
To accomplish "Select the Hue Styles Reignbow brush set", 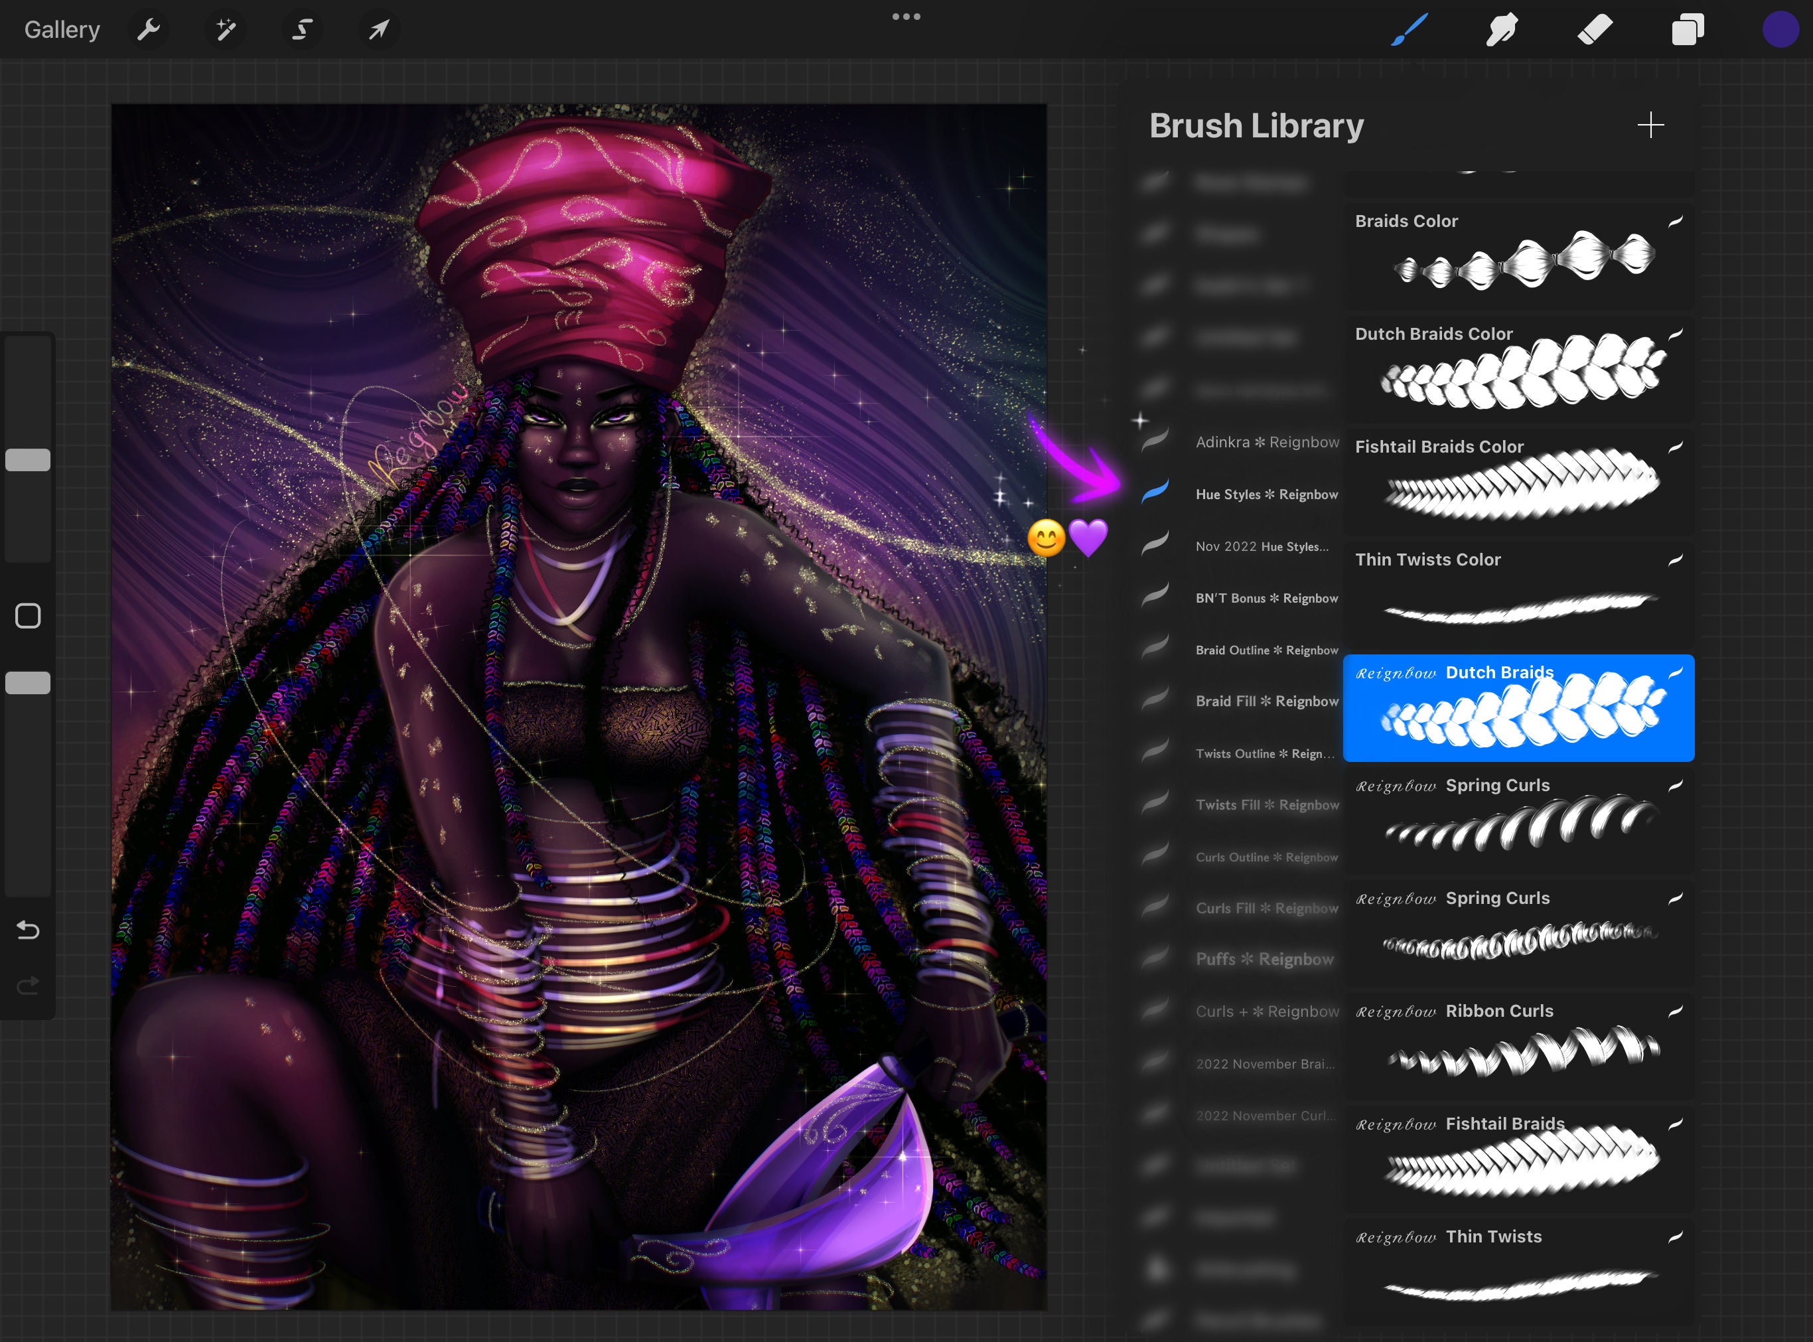I will pos(1267,494).
